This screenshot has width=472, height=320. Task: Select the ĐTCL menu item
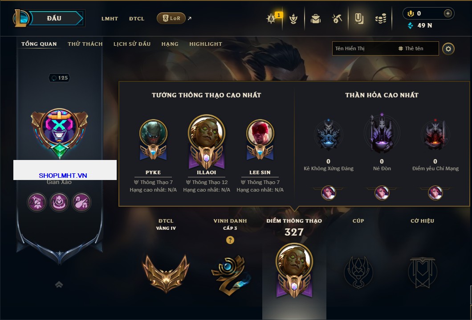(137, 19)
